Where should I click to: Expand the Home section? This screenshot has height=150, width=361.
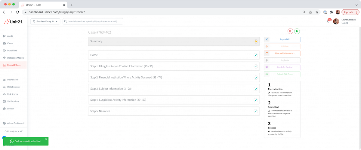click(174, 55)
